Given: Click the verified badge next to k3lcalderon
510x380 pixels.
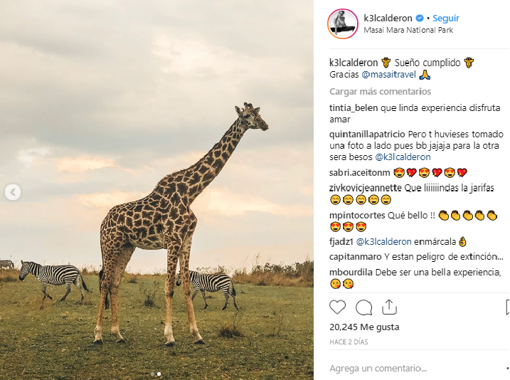Looking at the screenshot, I should coord(420,19).
